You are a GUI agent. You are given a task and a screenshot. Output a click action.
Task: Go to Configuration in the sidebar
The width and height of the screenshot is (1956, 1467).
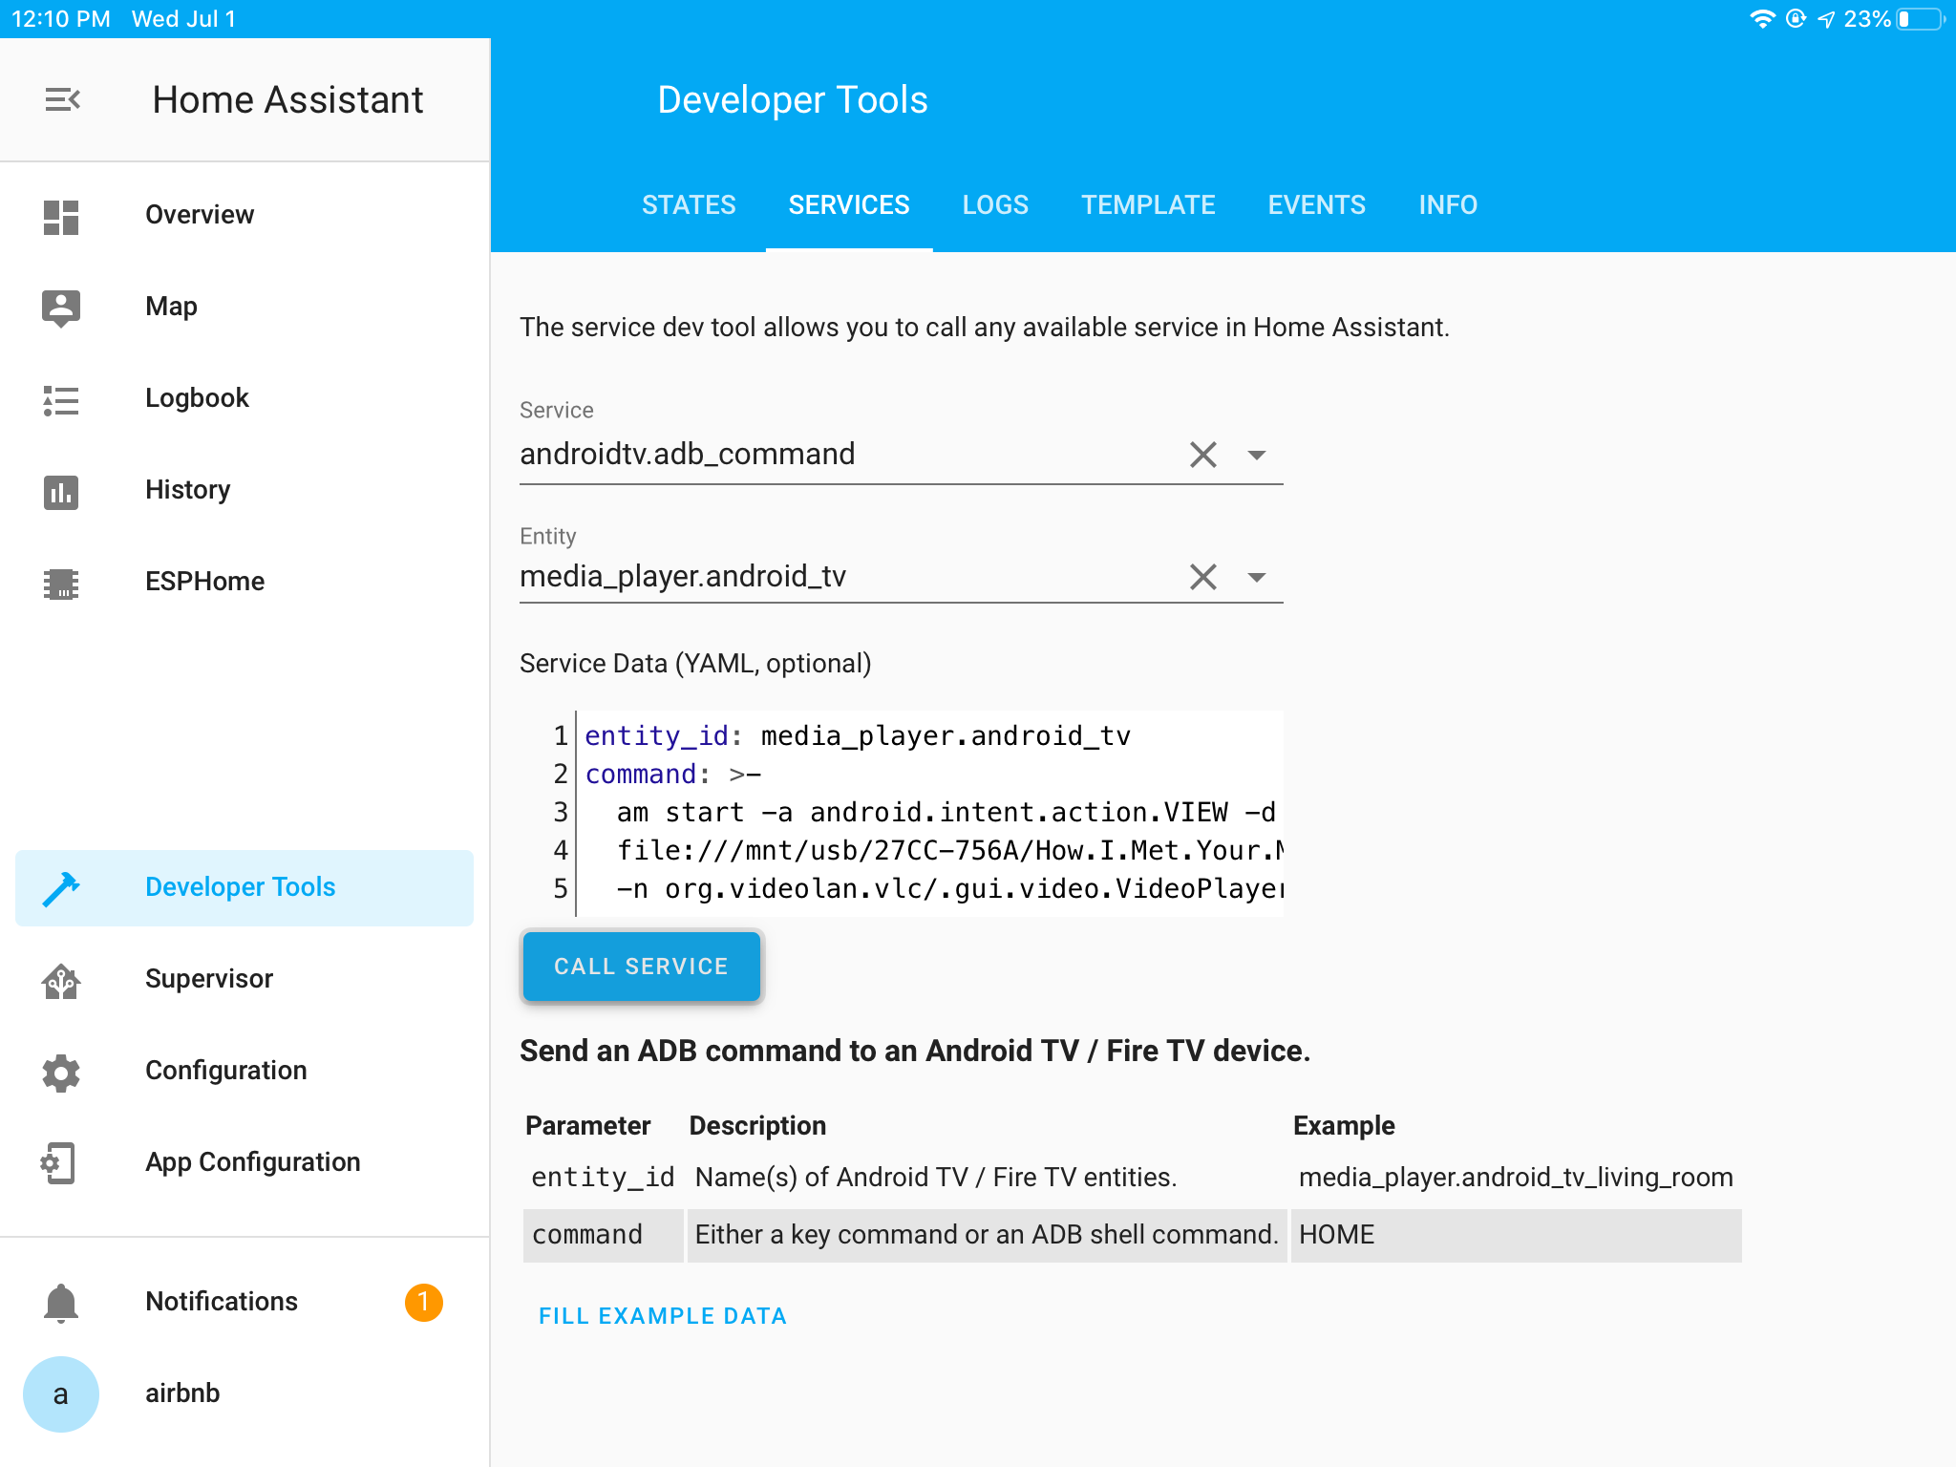244,1072
